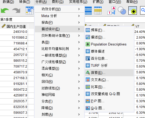Image resolution: width=145 pixels, height=118 pixels.
Task: Open the 窗口(W) menu
Action: click(115, 2)
